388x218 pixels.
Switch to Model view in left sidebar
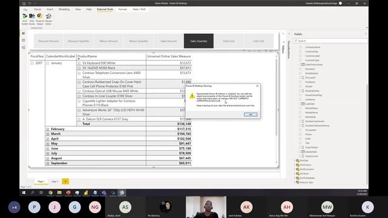click(x=23, y=47)
